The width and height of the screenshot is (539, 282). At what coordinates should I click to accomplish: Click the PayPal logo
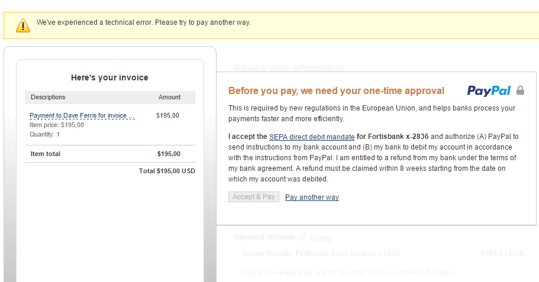(x=489, y=90)
